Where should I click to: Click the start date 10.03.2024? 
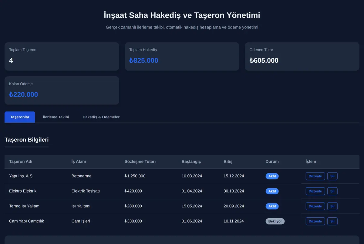pyautogui.click(x=192, y=176)
